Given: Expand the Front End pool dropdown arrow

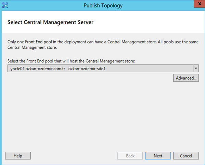Looking at the screenshot, I should click(196, 68).
